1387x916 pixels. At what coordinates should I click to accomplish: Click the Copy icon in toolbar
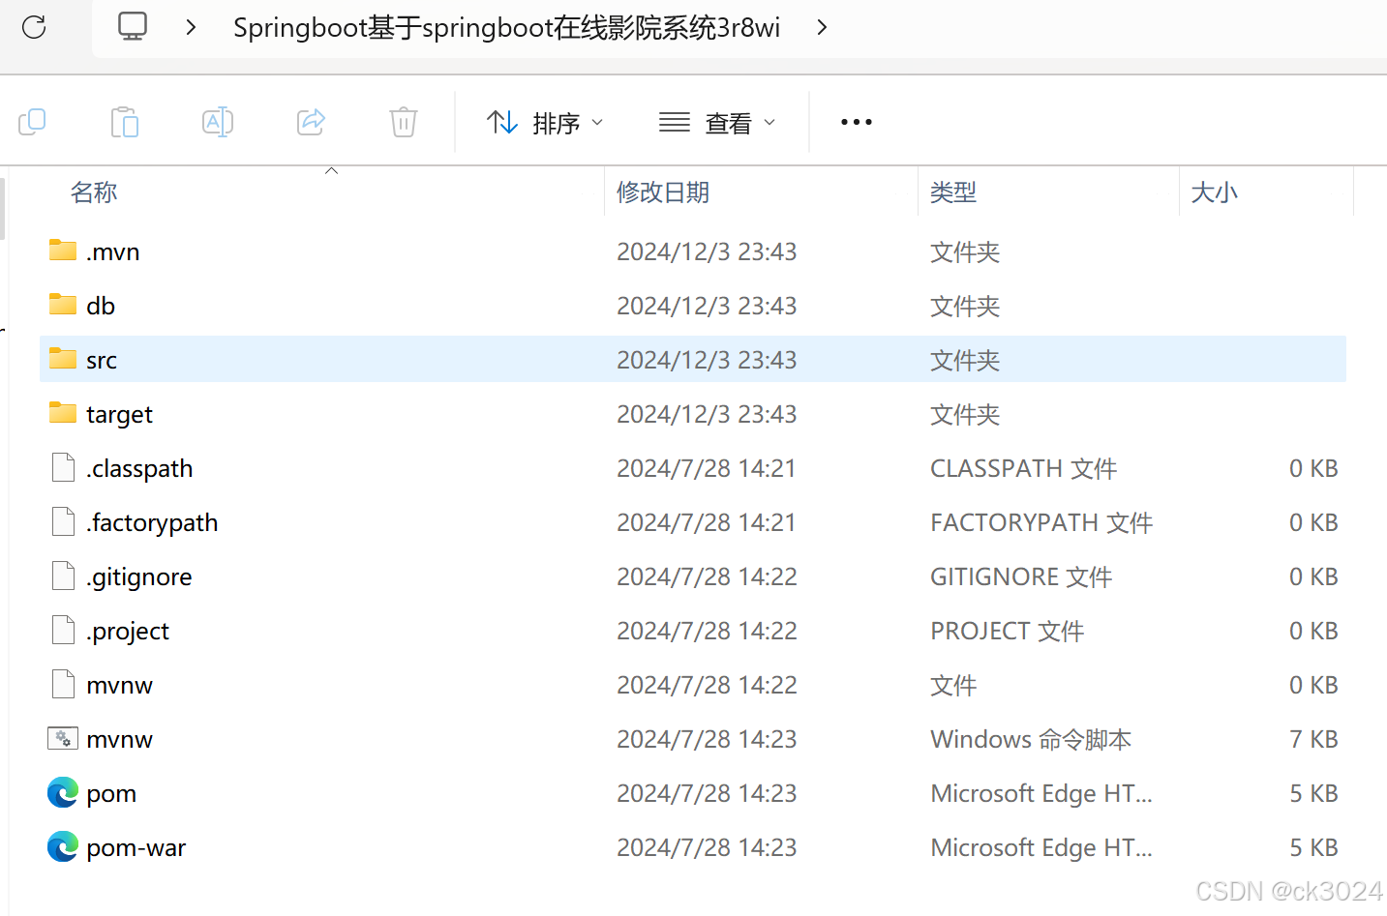(x=32, y=122)
